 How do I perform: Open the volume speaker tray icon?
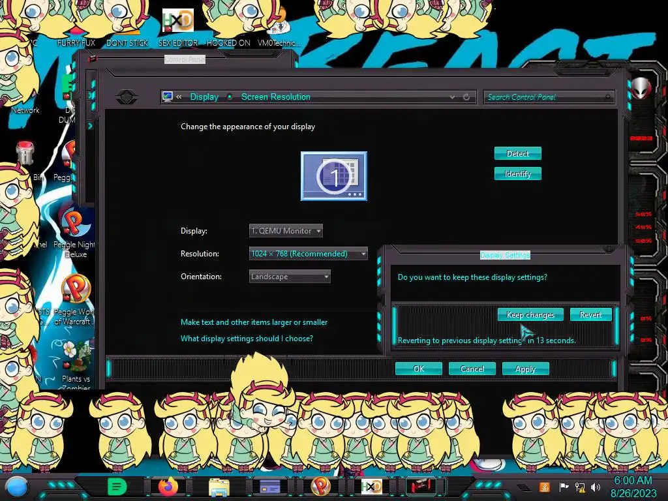(596, 487)
